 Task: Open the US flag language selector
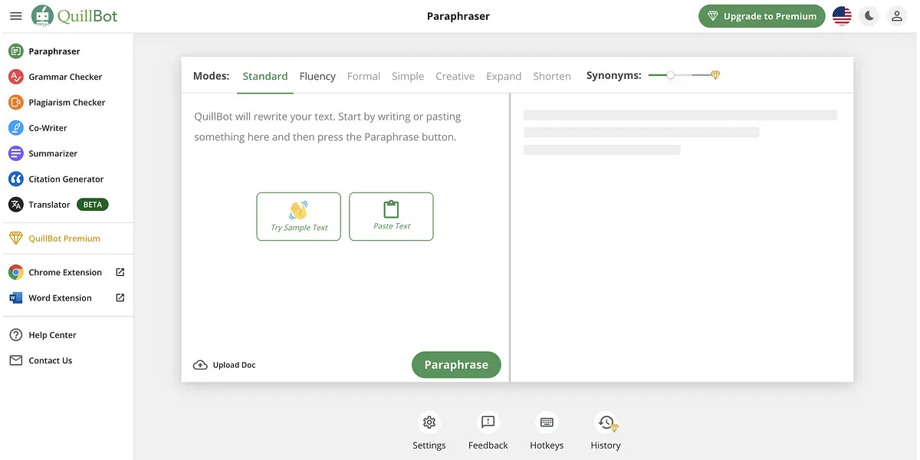(842, 16)
